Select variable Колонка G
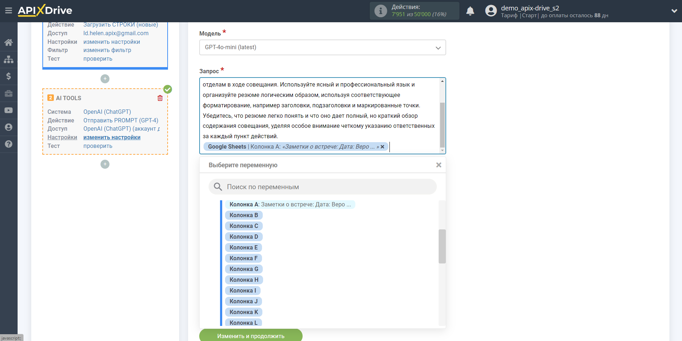Screen dimensions: 682x341 pyautogui.click(x=244, y=269)
